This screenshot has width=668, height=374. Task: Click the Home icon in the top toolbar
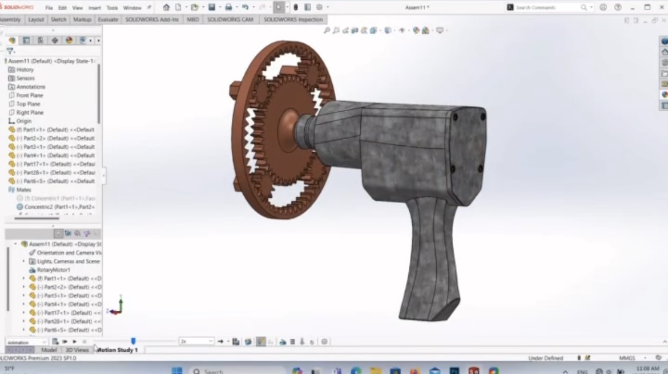(x=166, y=7)
